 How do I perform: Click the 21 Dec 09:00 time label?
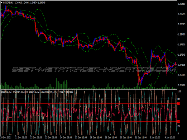(21, 138)
